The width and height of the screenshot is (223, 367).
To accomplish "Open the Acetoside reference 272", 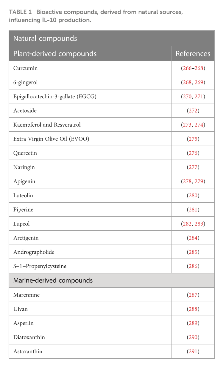I will tap(193, 111).
